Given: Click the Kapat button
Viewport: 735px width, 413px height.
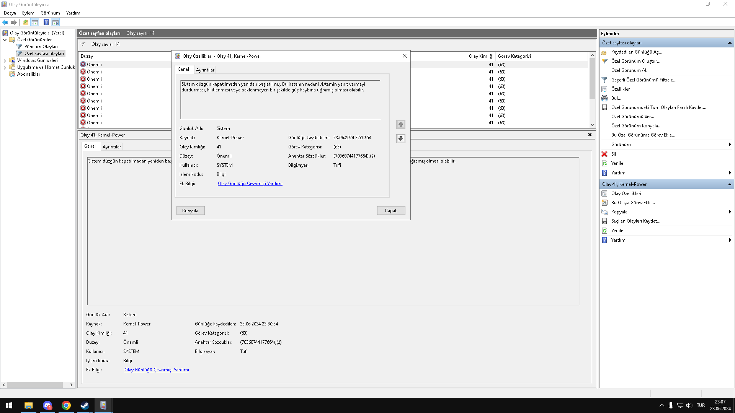Looking at the screenshot, I should tap(391, 211).
